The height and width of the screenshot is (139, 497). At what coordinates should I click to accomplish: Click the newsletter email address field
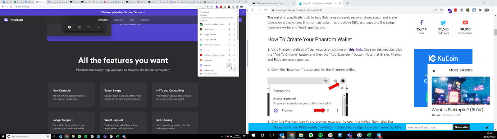tap(429, 127)
